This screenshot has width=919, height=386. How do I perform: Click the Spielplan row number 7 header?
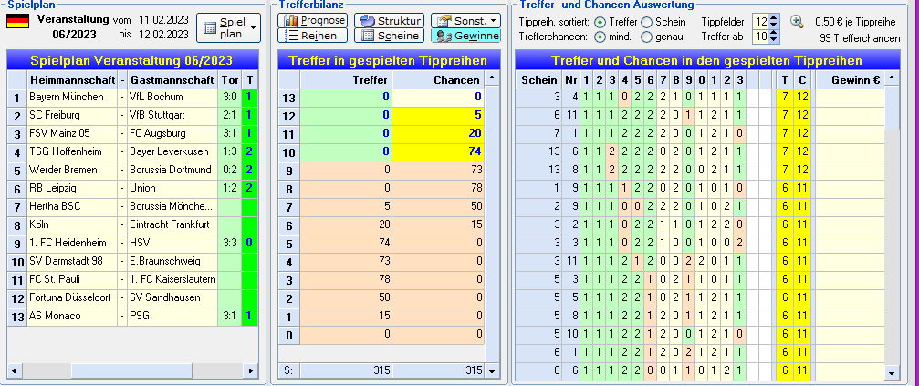click(16, 206)
